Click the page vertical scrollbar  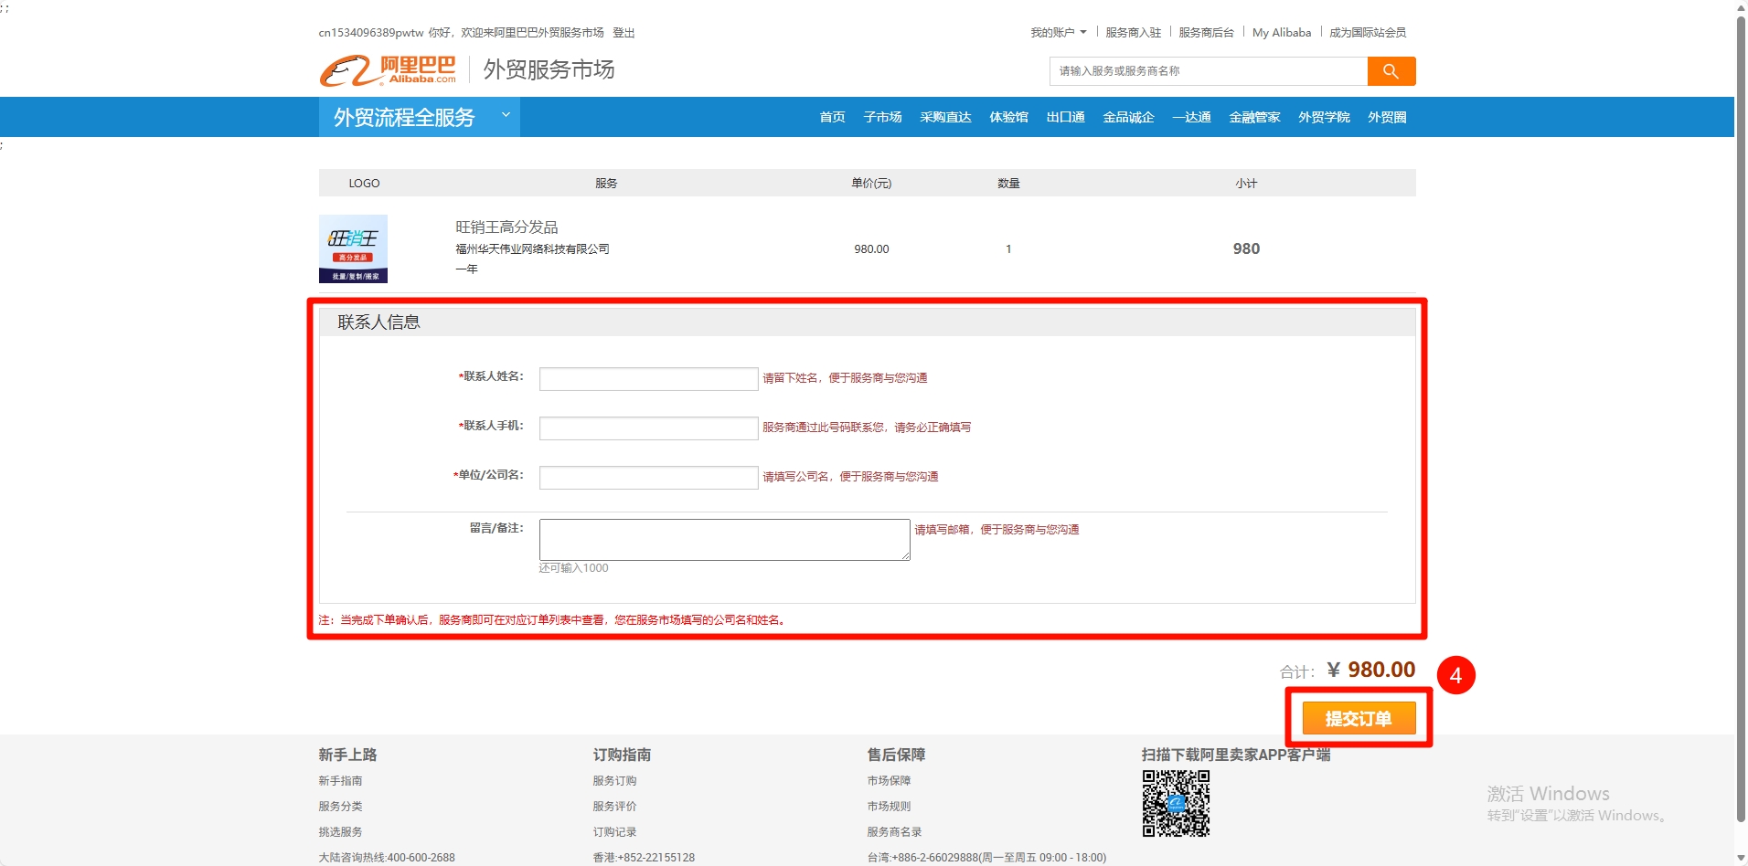(x=1741, y=411)
